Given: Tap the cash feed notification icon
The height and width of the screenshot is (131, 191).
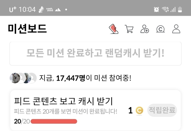Looking at the screenshot, I should (x=50, y=10).
